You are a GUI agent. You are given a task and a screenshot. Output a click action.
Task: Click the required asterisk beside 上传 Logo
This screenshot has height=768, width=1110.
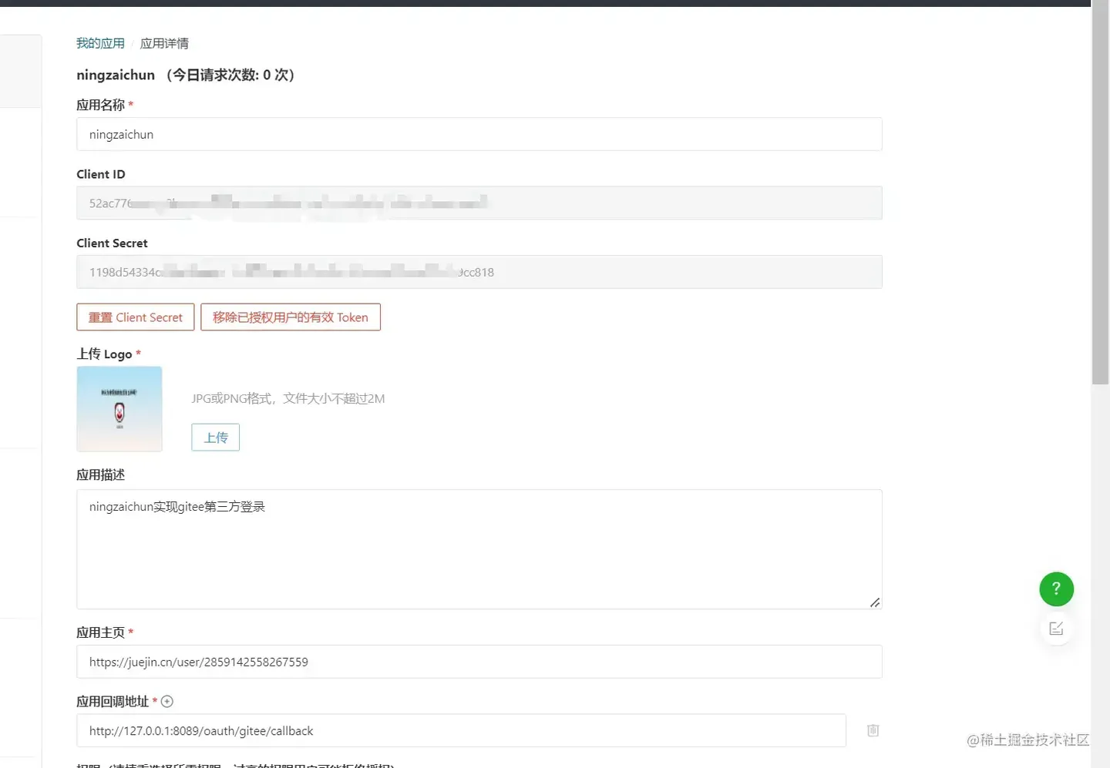[138, 353]
